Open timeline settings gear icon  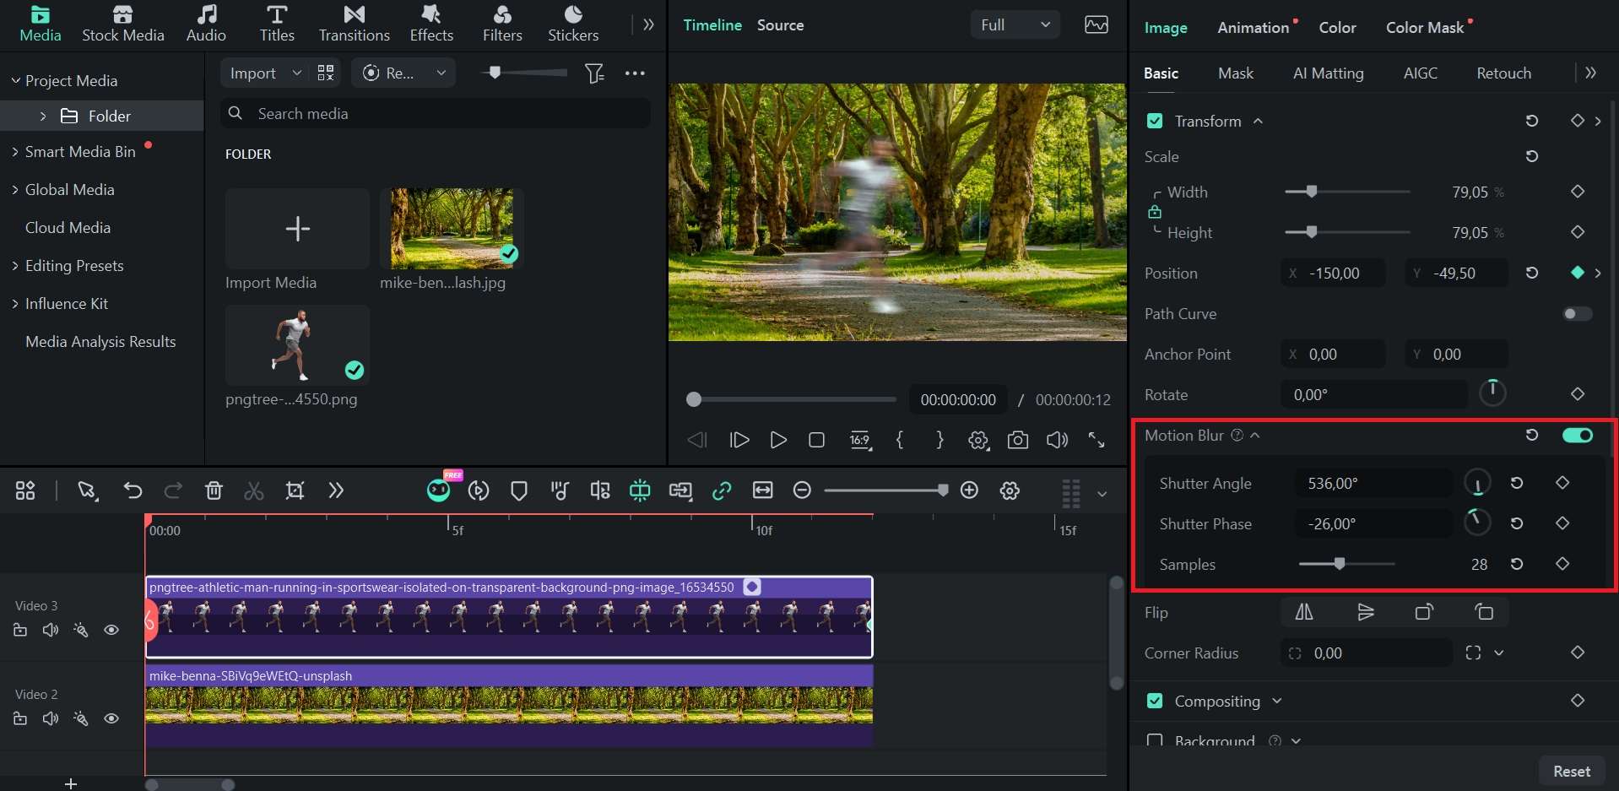pos(1010,490)
